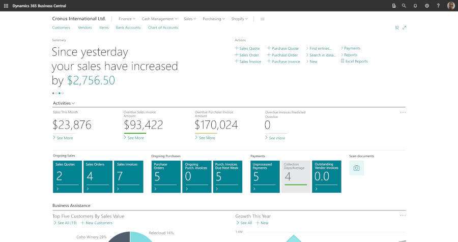458x242 pixels.
Task: Expand the Payments action group
Action: [x=351, y=48]
